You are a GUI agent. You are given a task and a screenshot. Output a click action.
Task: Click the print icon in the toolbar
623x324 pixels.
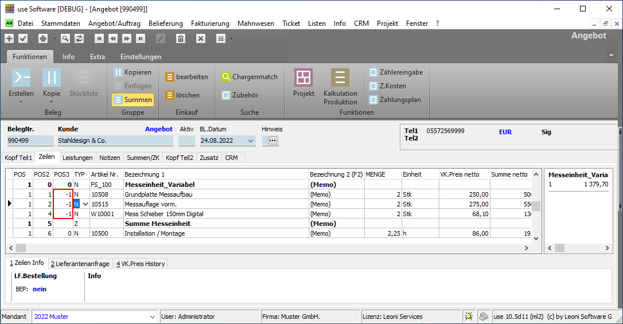point(42,38)
